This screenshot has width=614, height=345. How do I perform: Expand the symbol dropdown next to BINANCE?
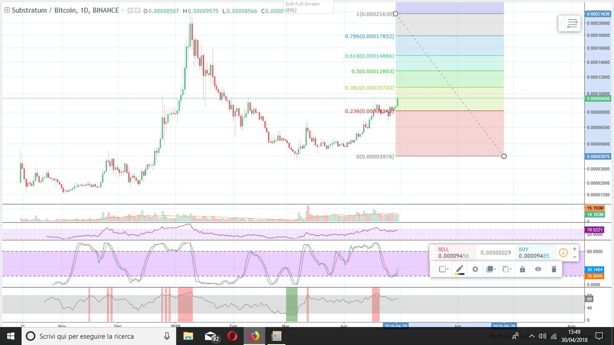pyautogui.click(x=122, y=10)
